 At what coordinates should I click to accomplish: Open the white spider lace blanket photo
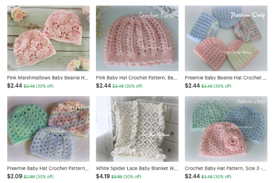tap(137, 129)
